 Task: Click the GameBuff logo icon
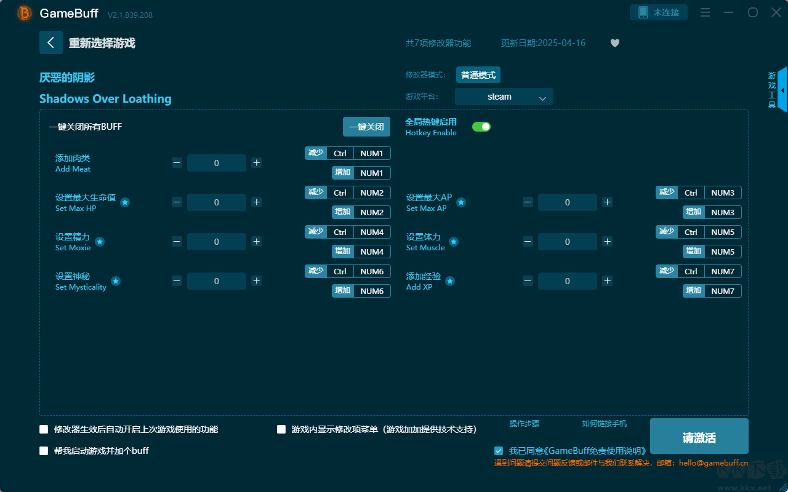click(24, 13)
